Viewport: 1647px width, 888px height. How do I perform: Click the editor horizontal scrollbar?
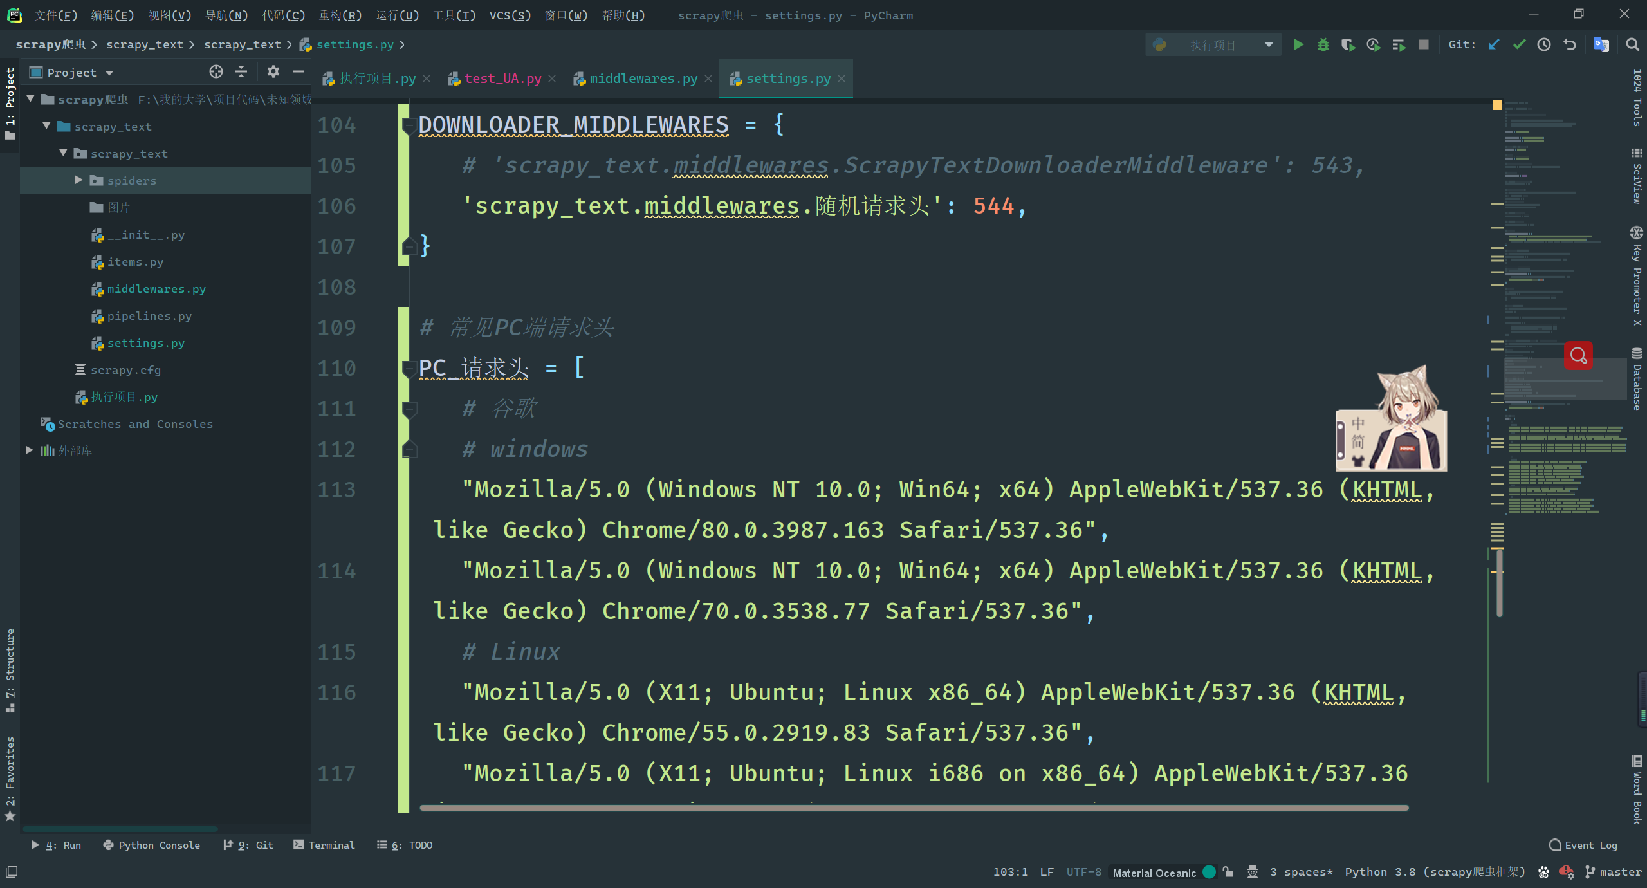[x=914, y=808]
